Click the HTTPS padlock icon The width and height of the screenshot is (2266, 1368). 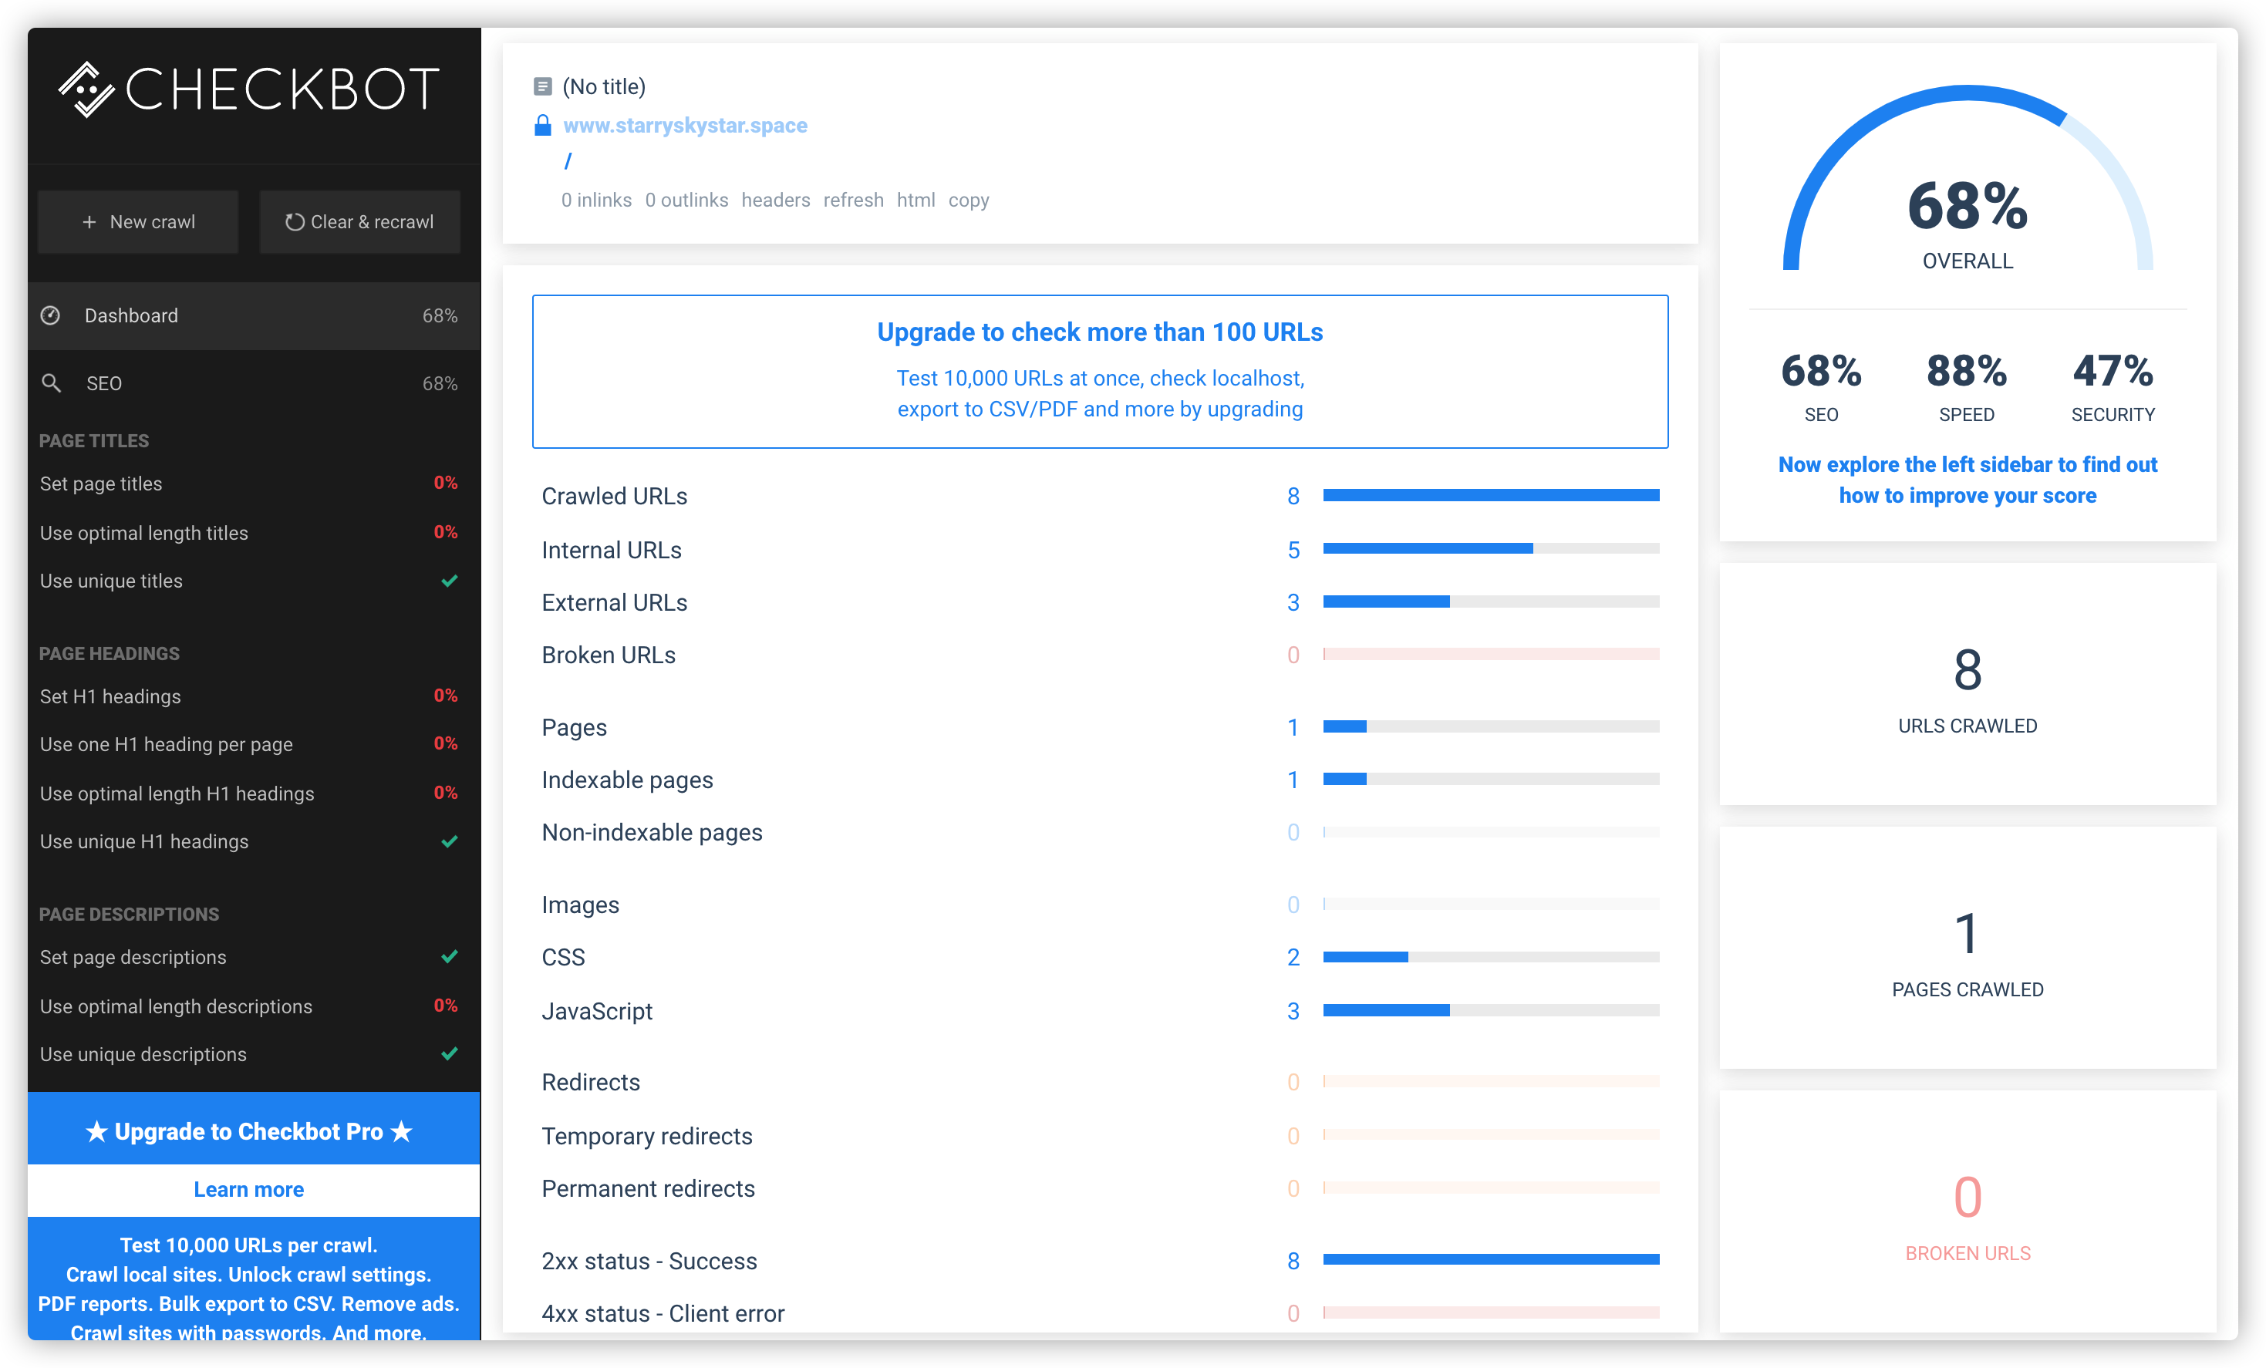pos(542,125)
